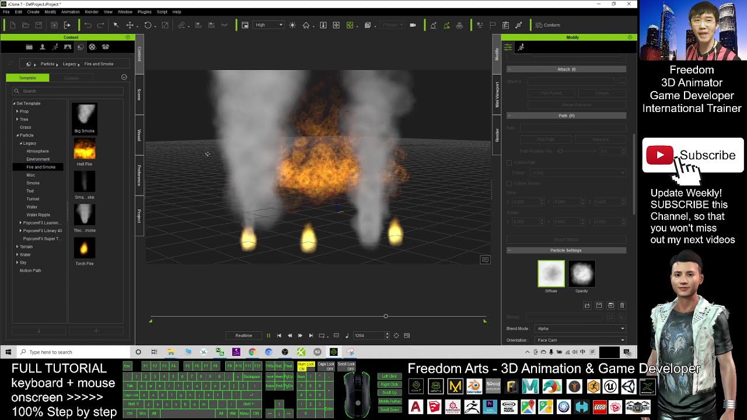This screenshot has width=747, height=420.
Task: Jump to start frame
Action: 279,335
